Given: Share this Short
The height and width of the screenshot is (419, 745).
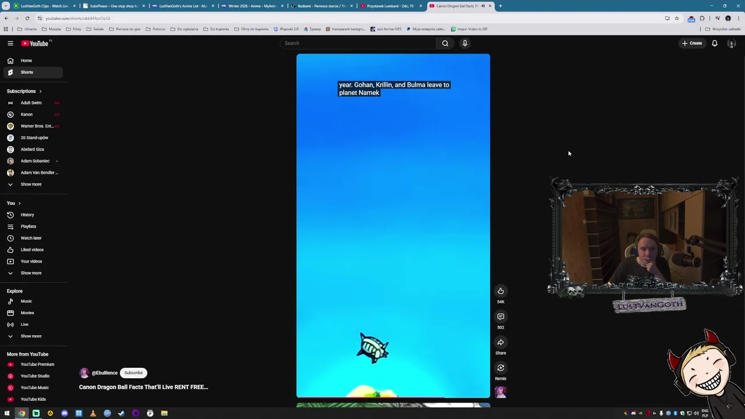Looking at the screenshot, I should 501,342.
